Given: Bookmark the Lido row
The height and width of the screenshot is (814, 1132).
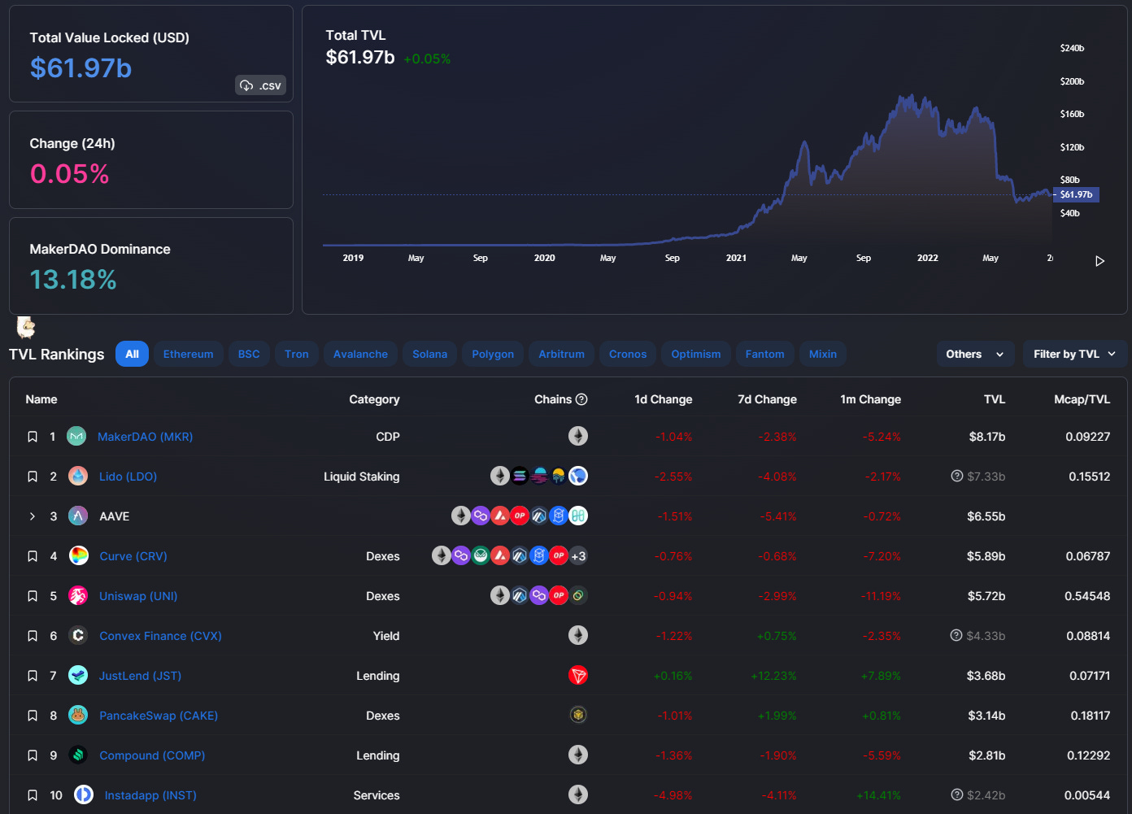Looking at the screenshot, I should (x=33, y=477).
